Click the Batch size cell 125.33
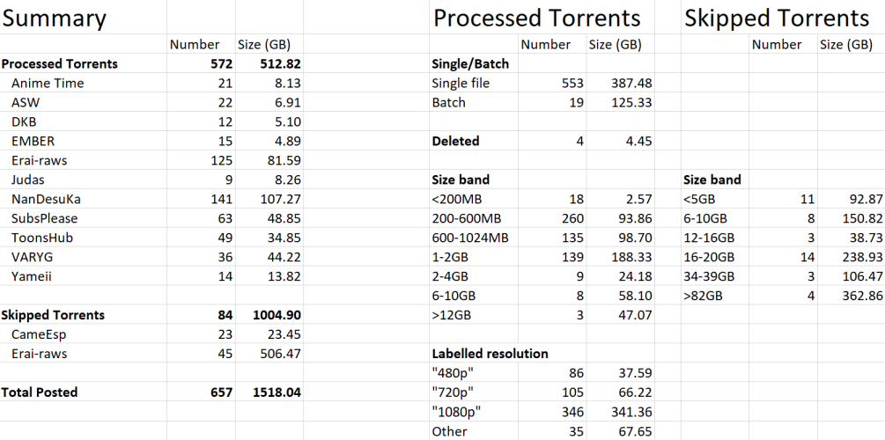Screen dimensions: 885x440 pos(629,102)
